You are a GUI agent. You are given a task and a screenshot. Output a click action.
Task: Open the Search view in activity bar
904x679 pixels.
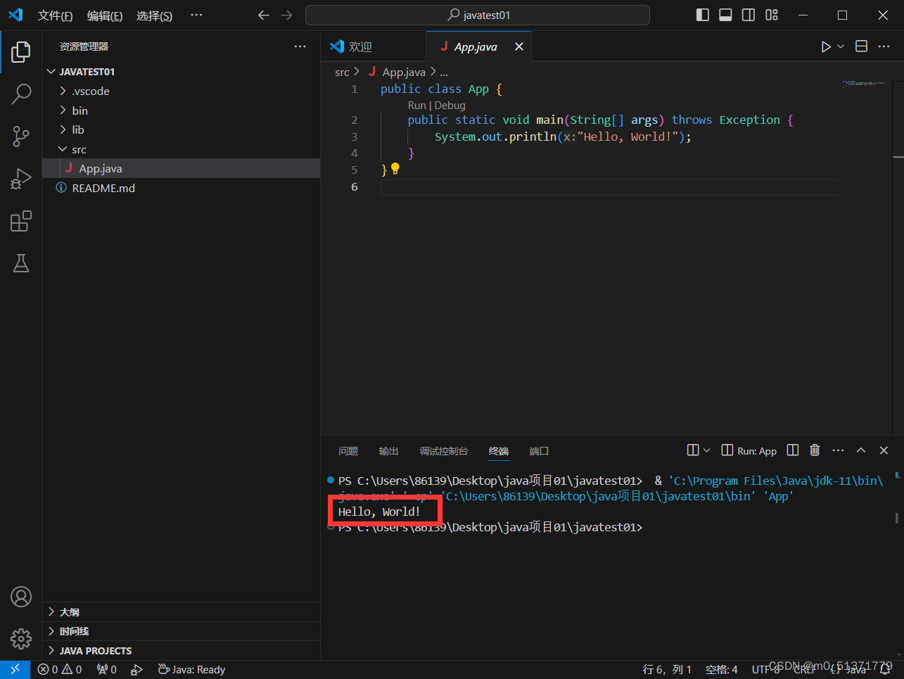[21, 94]
